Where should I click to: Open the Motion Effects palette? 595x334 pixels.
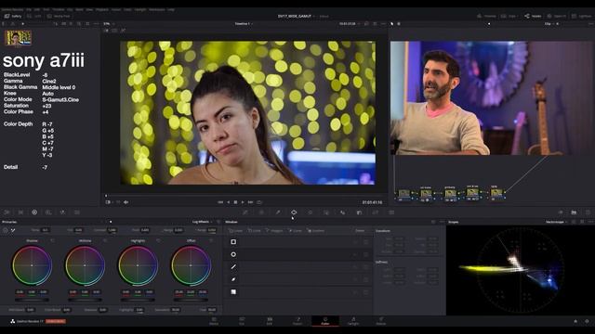click(76, 212)
